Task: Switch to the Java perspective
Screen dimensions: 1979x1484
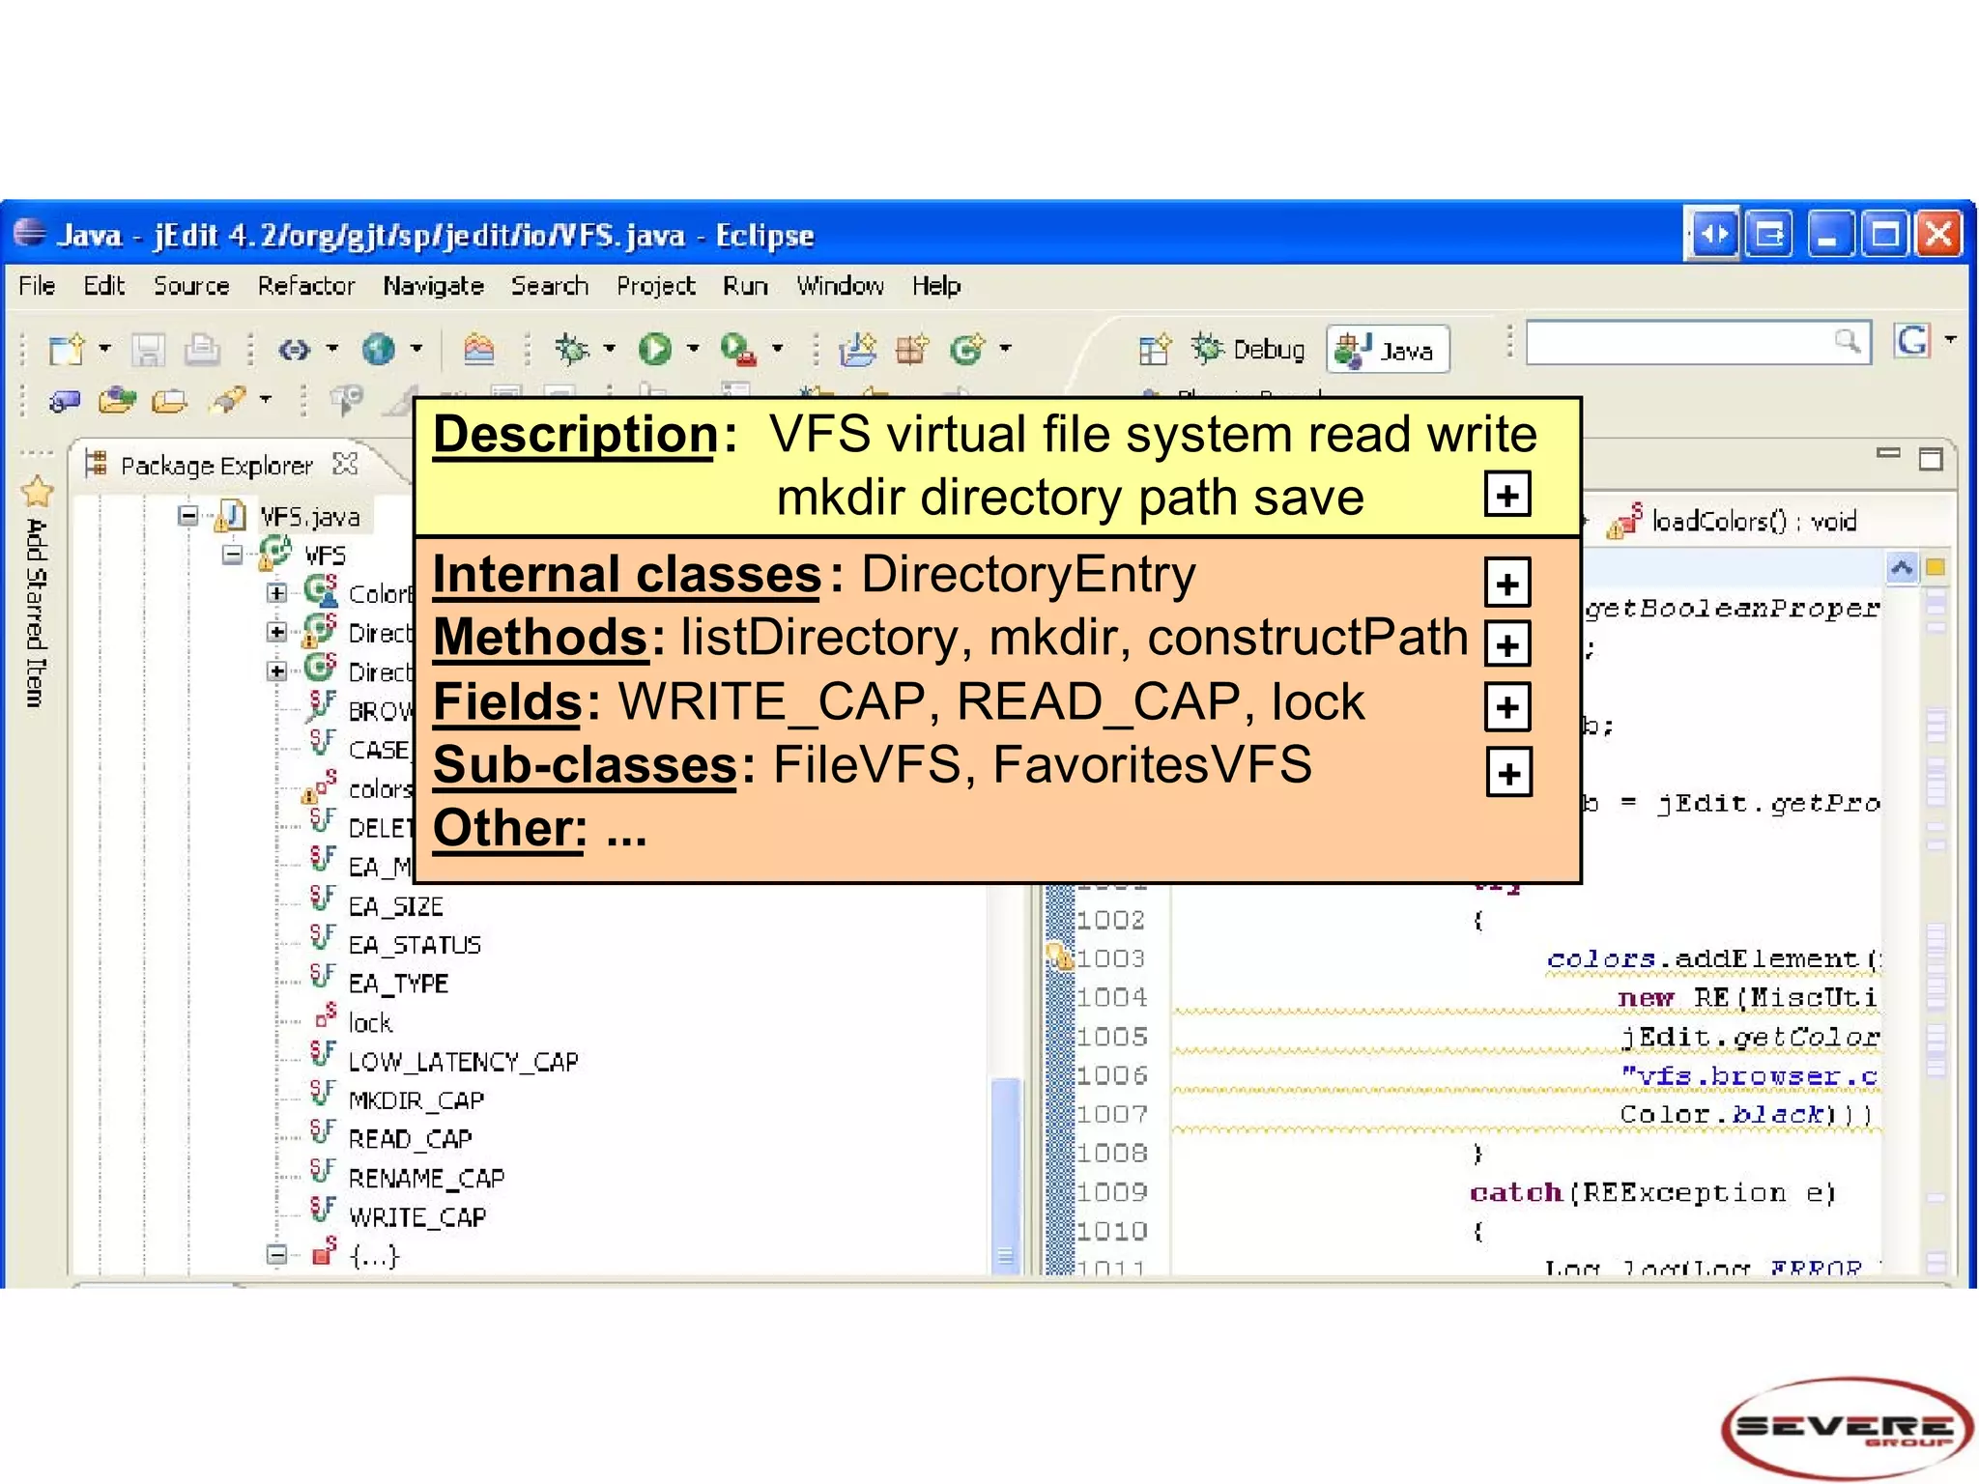Action: tap(1388, 349)
